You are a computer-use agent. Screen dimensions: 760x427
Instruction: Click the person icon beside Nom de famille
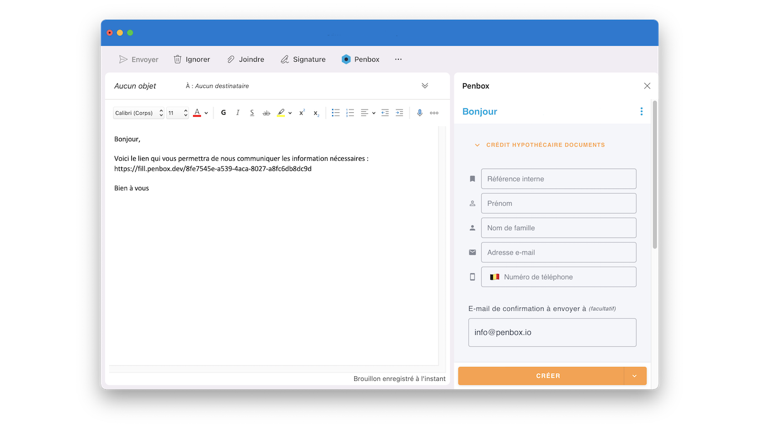point(472,228)
